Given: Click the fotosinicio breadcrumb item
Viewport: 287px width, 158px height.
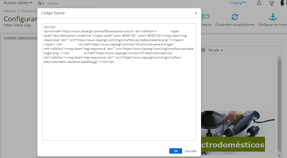Looking at the screenshot, I should click(x=29, y=11).
